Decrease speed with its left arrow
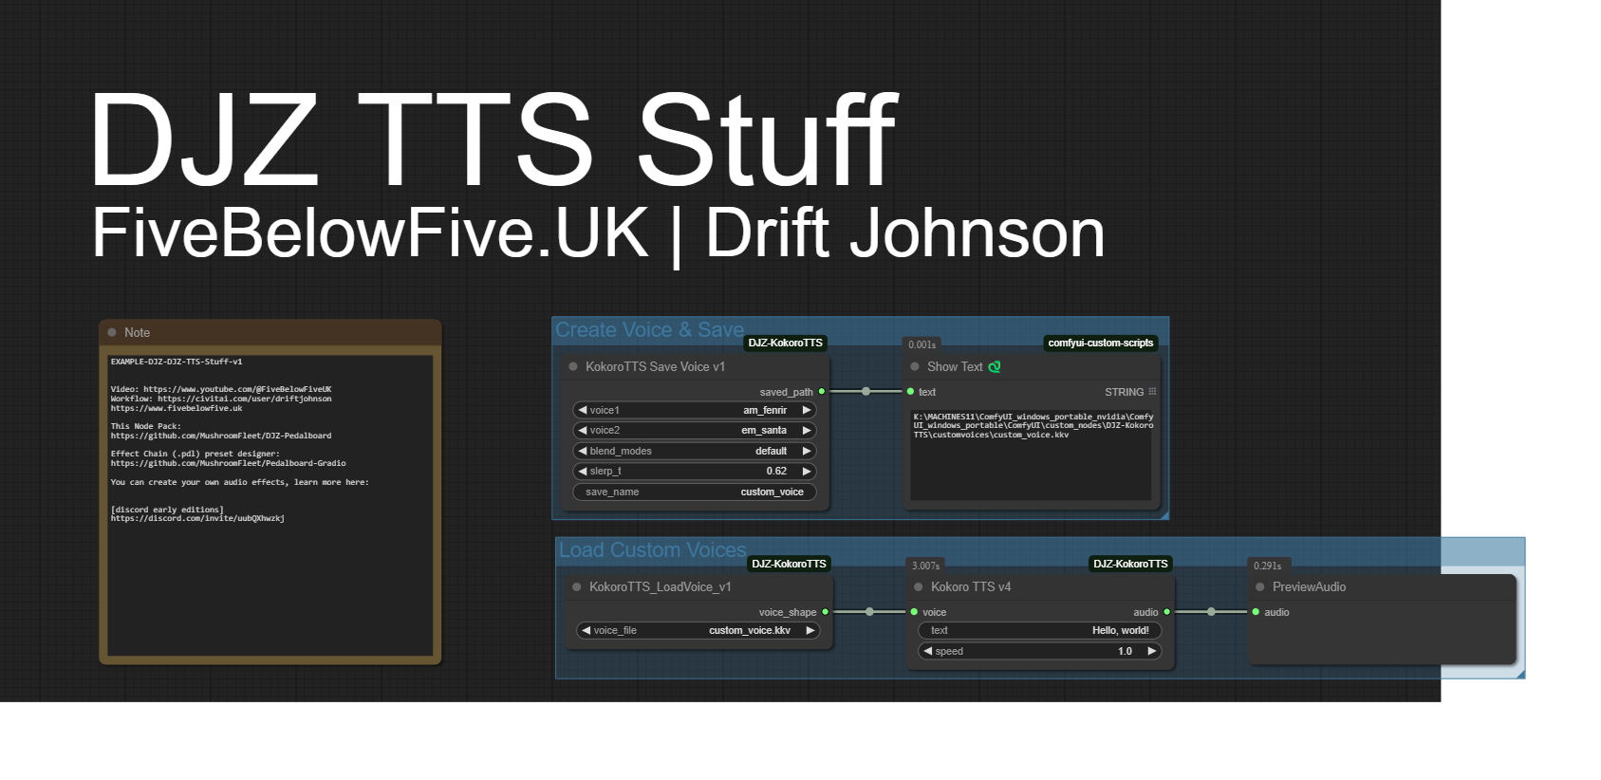Screen dimensions: 1601x780 tap(928, 651)
